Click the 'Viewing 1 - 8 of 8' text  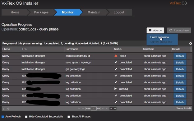tap(184, 108)
